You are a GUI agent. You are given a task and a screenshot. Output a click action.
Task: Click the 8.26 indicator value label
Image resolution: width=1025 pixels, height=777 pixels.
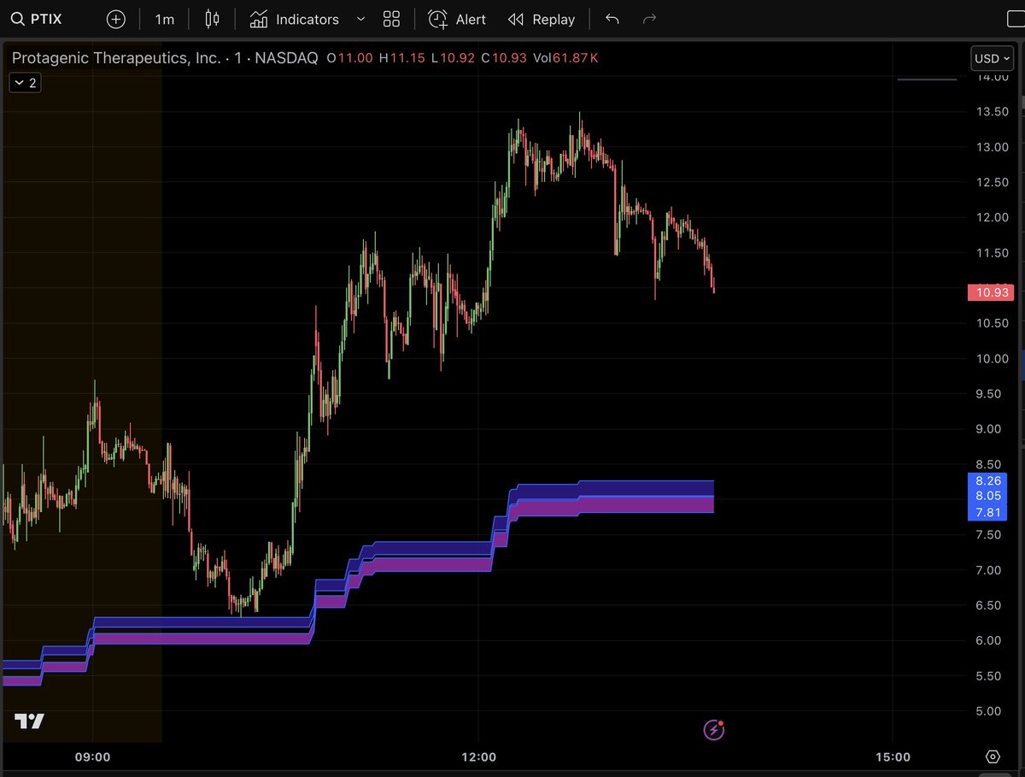[x=987, y=480]
